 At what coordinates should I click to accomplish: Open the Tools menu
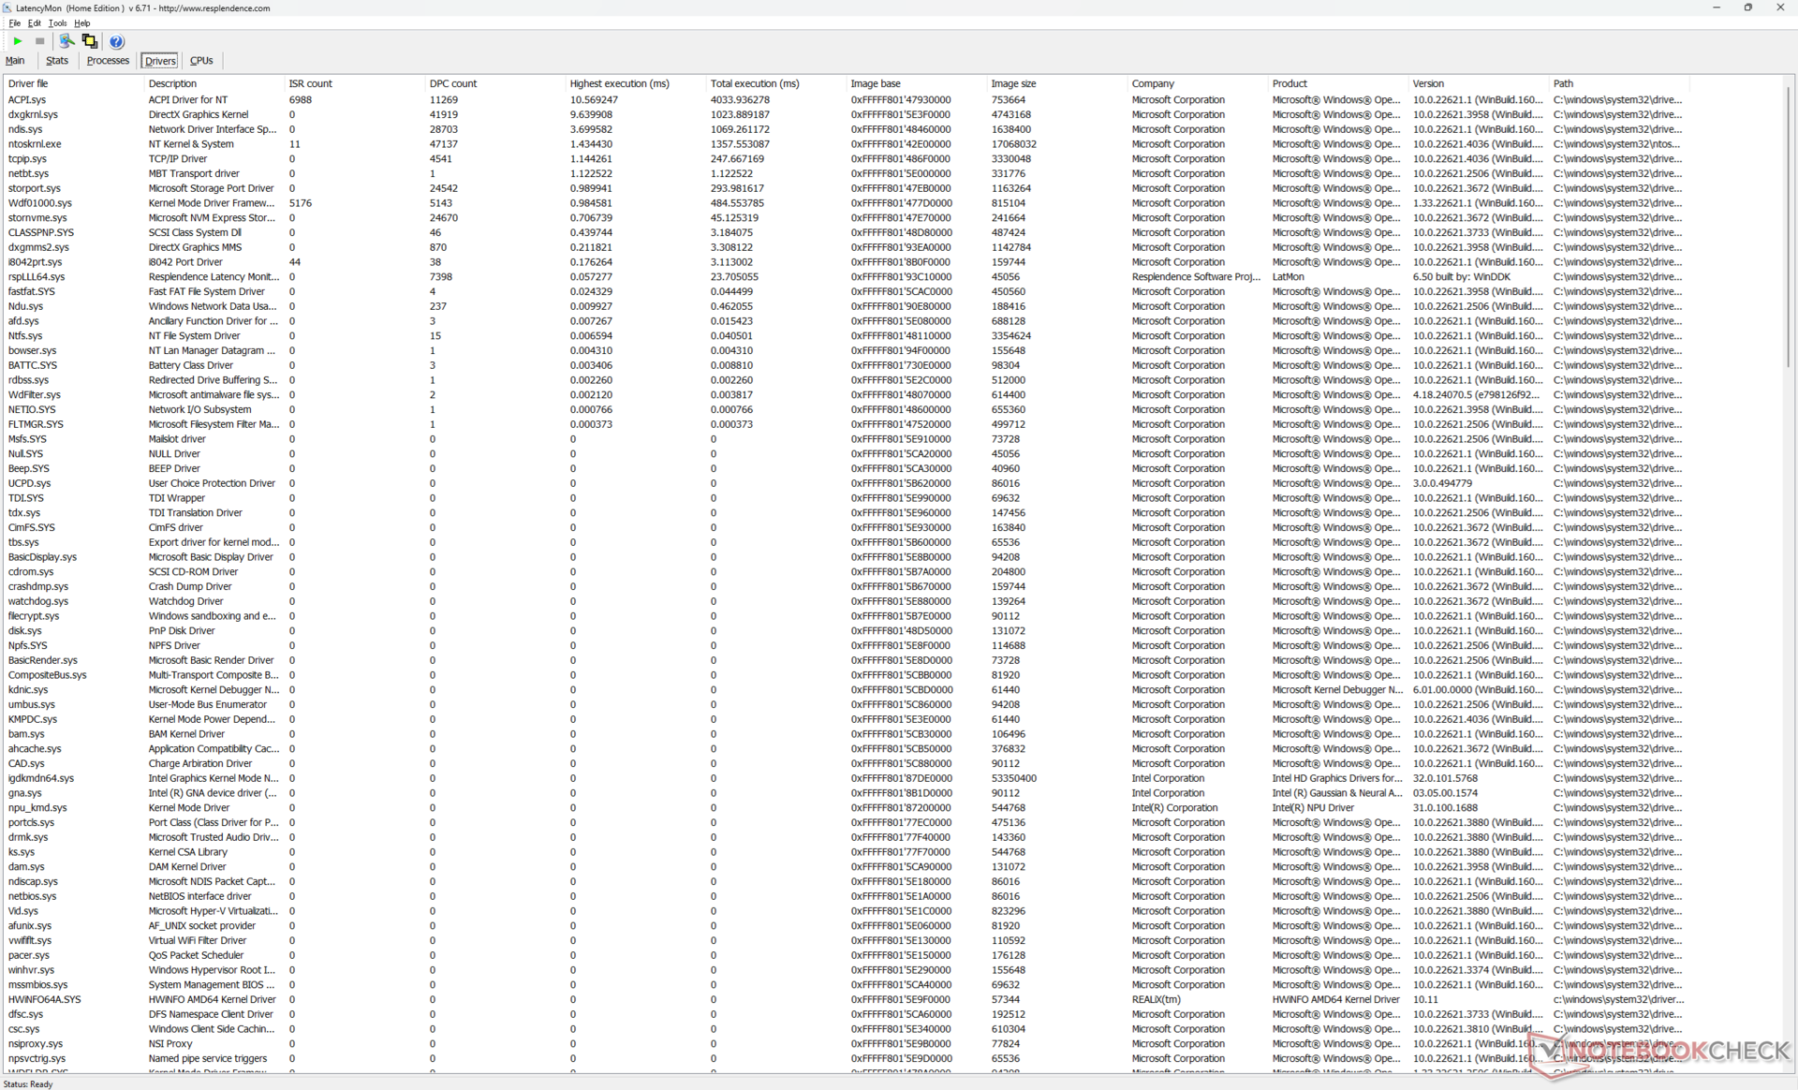(57, 23)
